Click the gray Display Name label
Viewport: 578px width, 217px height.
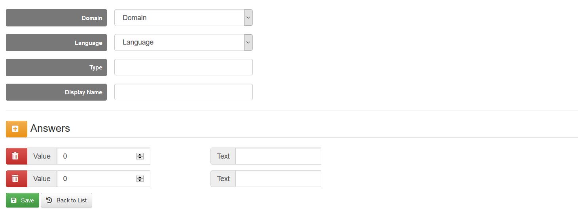pos(56,92)
